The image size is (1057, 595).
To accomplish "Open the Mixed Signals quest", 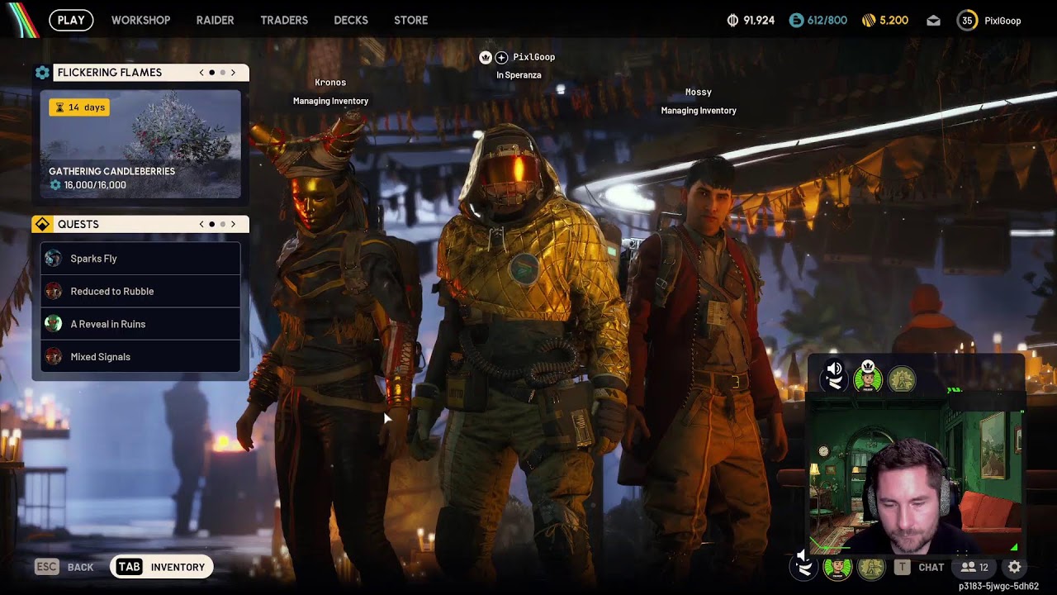I will click(140, 357).
